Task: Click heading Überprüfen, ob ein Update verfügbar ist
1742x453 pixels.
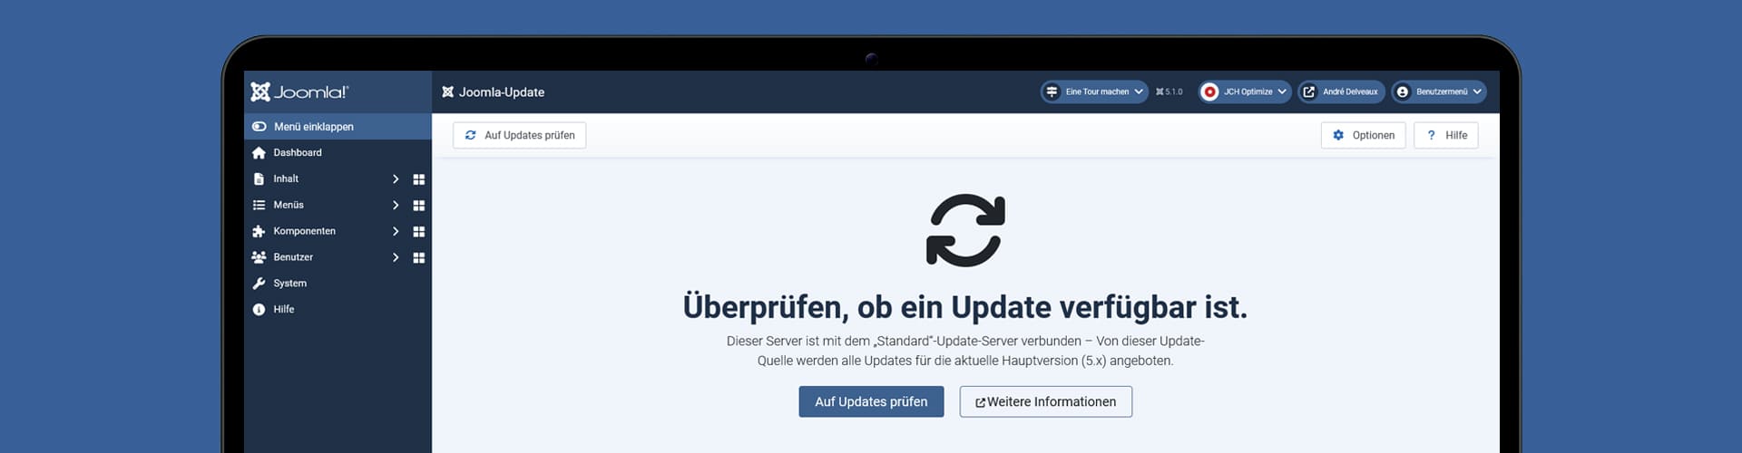Action: pos(965,307)
